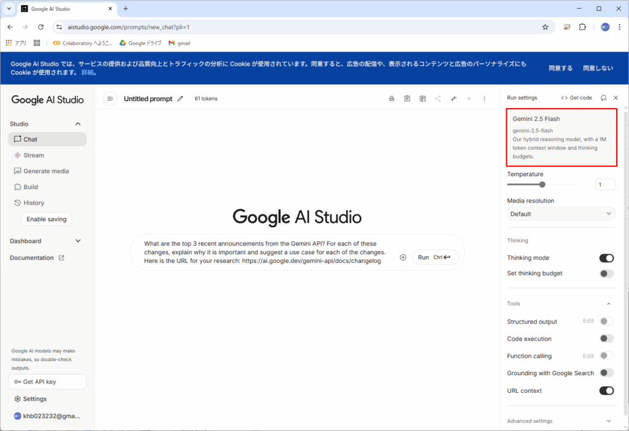Expand the Dashboard section
The width and height of the screenshot is (629, 431).
point(78,241)
